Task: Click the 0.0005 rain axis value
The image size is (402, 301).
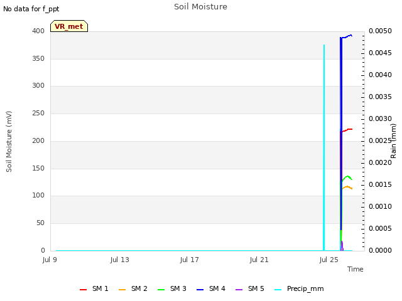Action: (x=380, y=228)
